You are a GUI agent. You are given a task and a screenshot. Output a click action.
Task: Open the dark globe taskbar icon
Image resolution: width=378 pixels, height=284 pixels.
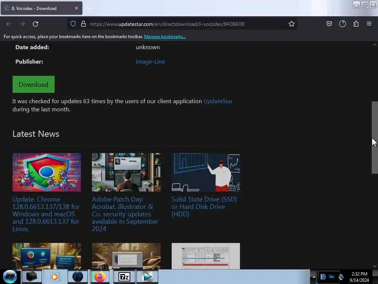78,277
